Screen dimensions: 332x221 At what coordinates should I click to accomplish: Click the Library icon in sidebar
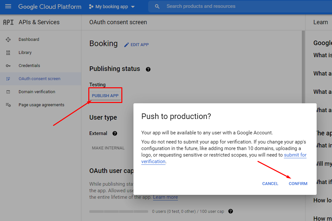click(x=8, y=53)
